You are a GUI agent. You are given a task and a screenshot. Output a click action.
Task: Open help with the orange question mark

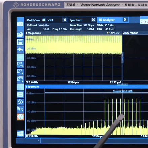pos(21,117)
